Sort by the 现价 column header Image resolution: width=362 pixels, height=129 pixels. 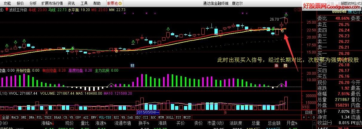click(x=70, y=123)
